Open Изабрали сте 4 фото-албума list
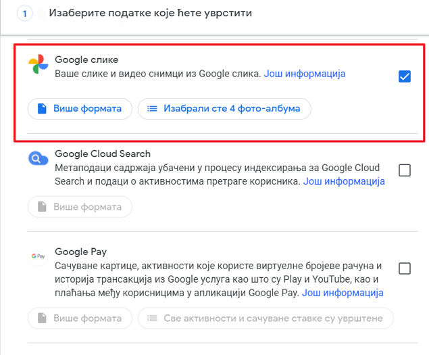This screenshot has width=429, height=355. [x=224, y=109]
